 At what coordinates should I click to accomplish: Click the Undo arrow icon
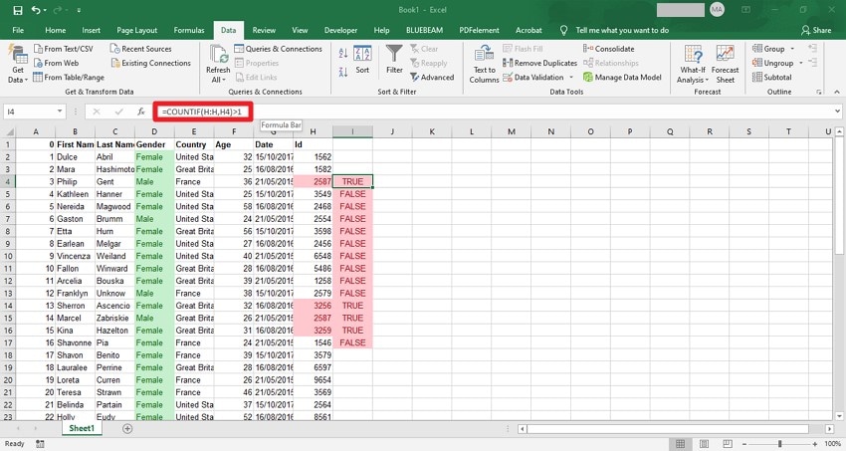[x=36, y=10]
